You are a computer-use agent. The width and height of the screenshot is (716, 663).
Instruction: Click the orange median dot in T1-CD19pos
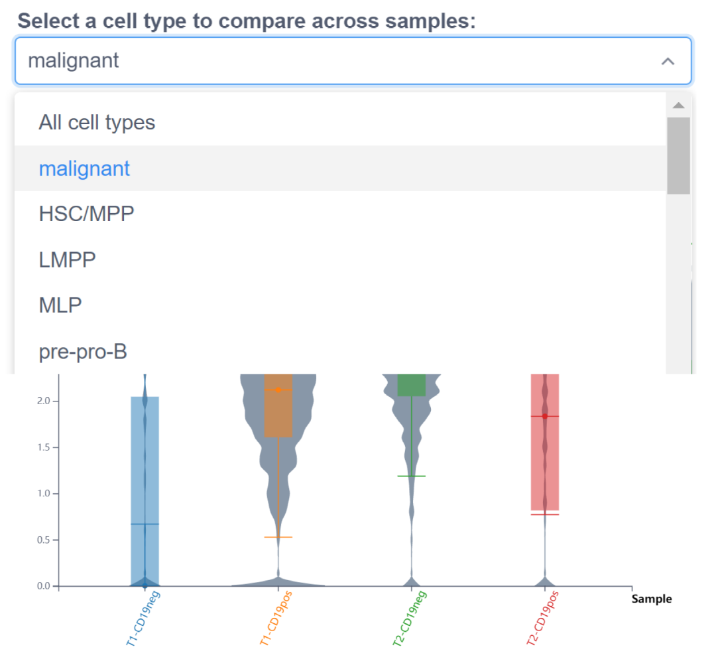click(278, 390)
